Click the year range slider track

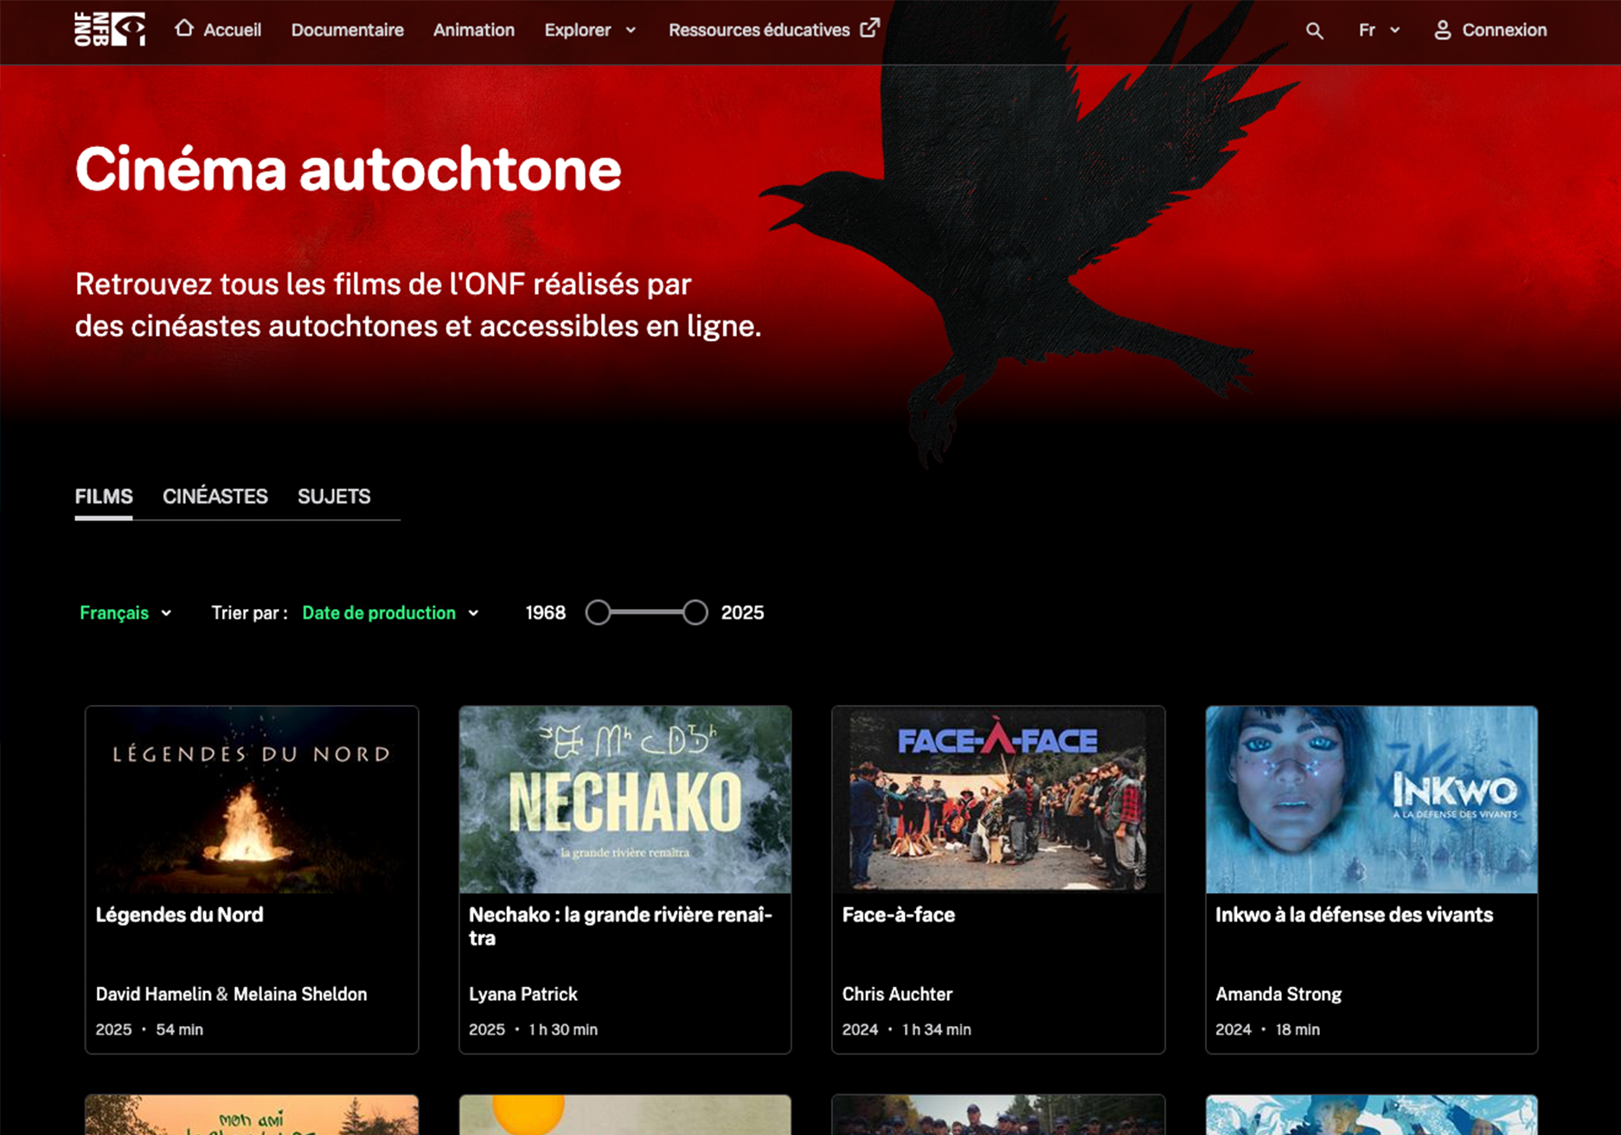click(646, 612)
